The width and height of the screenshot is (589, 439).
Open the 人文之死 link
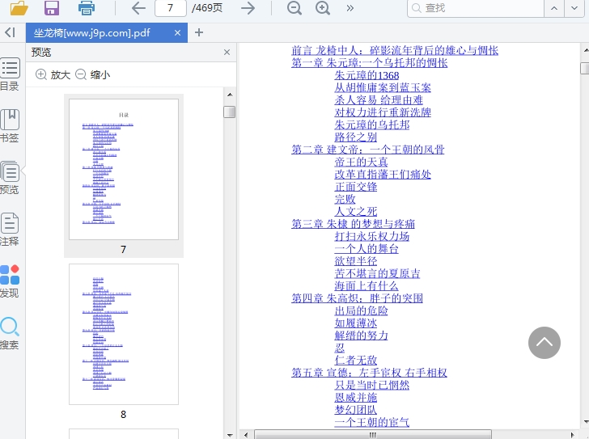click(x=356, y=211)
